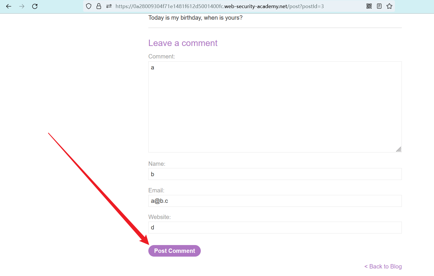Click the 'Comment:' label
Viewport: 434px width, 276px height.
162,56
